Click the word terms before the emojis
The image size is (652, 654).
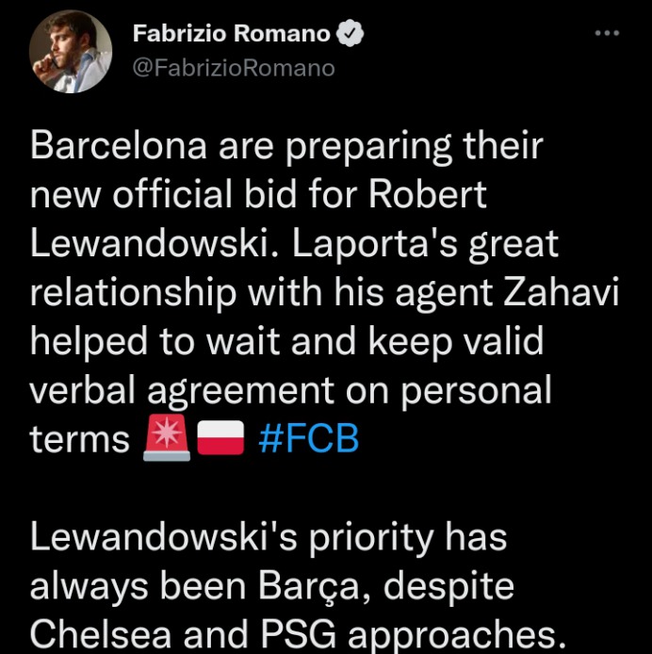tap(79, 439)
